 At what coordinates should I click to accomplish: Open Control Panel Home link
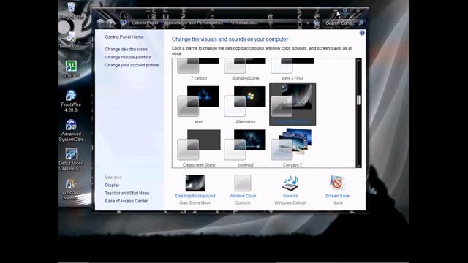[x=124, y=37]
